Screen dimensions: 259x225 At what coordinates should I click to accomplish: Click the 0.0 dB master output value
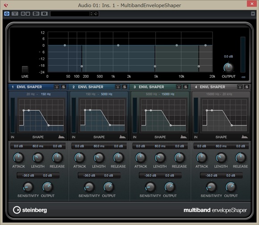tap(229, 57)
